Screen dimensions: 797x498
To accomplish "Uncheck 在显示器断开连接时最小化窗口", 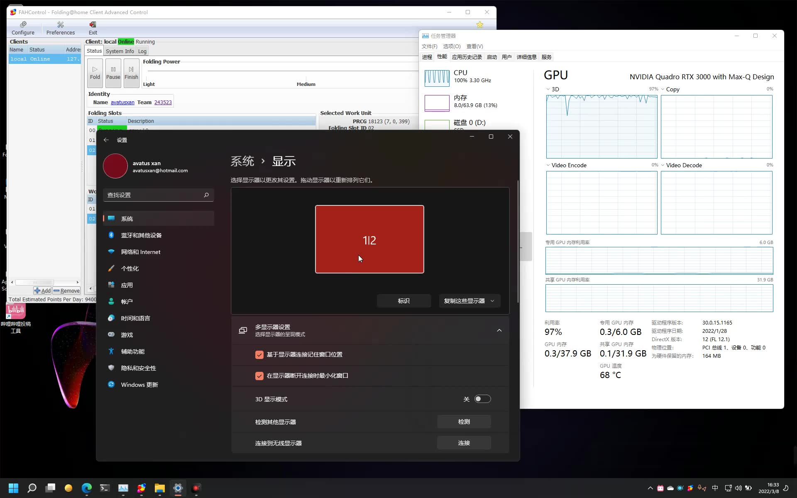I will (259, 376).
